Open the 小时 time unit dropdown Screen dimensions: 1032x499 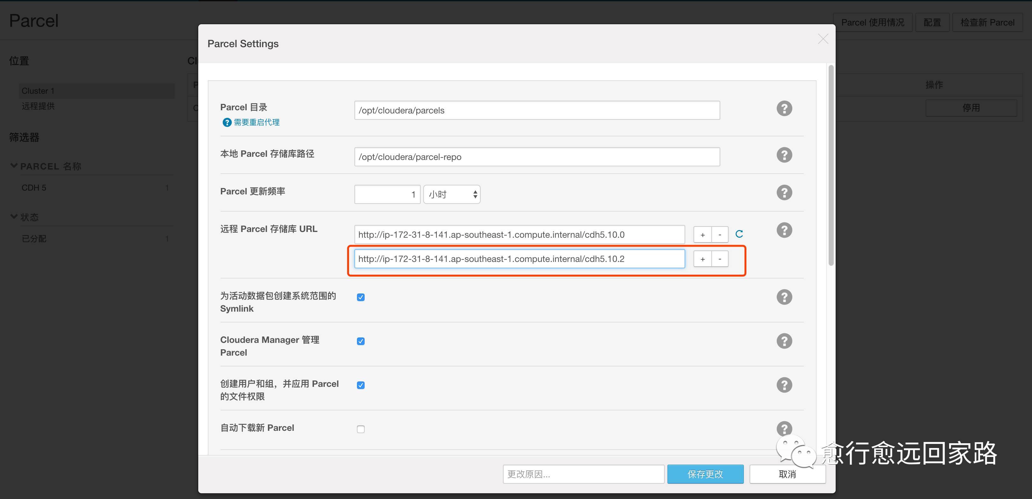click(x=452, y=195)
